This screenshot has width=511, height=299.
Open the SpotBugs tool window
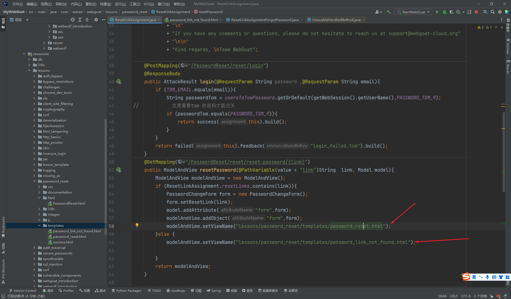point(176,291)
